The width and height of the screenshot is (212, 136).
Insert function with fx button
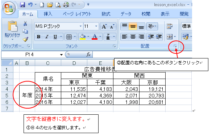coord(88,54)
